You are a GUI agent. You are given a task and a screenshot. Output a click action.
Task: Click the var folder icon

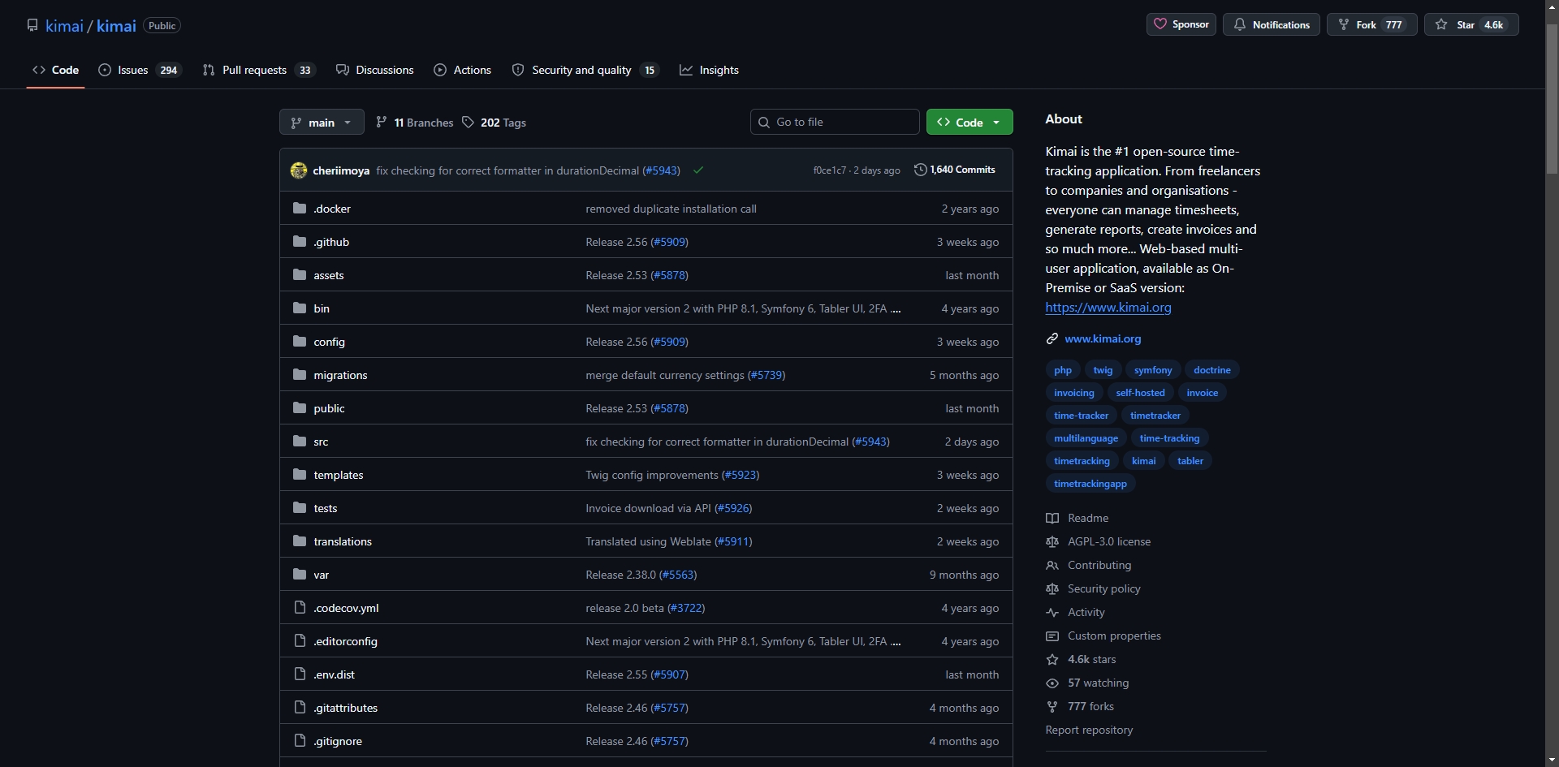click(x=300, y=574)
